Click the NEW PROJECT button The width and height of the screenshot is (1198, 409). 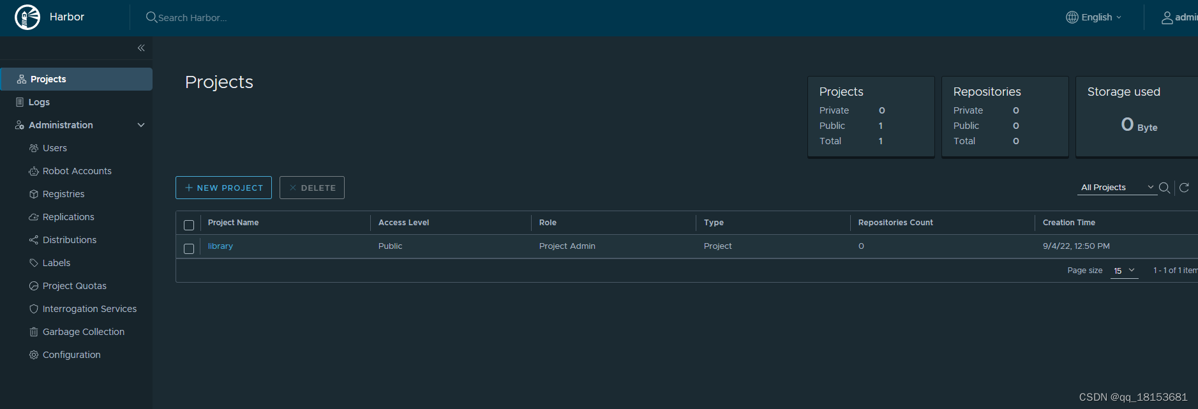coord(223,188)
